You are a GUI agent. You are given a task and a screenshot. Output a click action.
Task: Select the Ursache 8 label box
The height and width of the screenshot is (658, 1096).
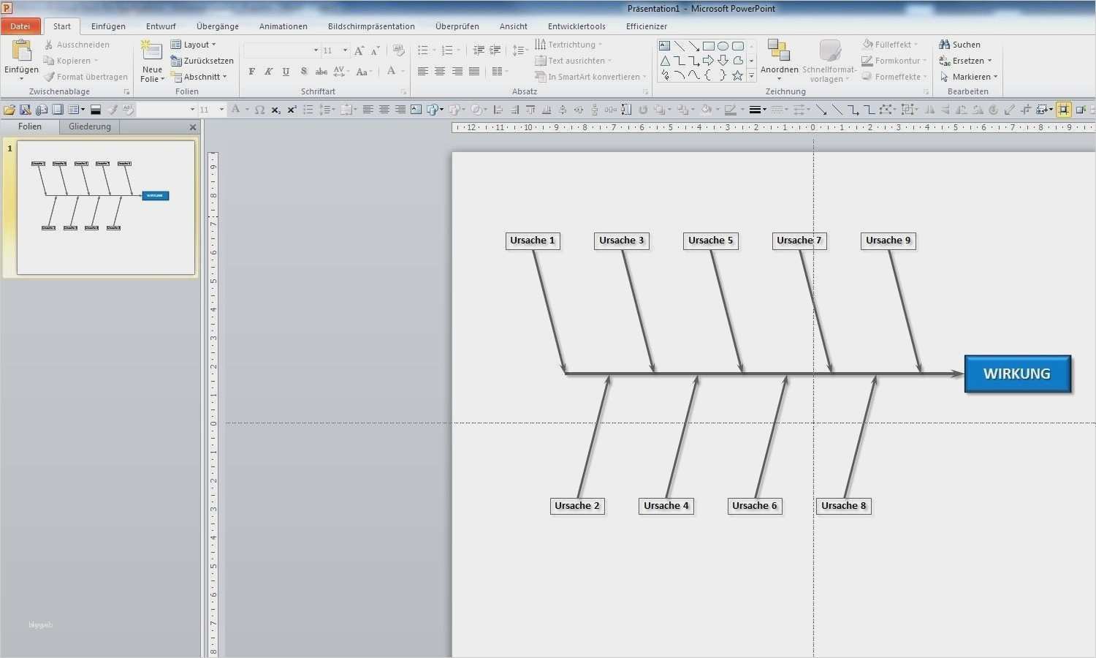point(843,506)
